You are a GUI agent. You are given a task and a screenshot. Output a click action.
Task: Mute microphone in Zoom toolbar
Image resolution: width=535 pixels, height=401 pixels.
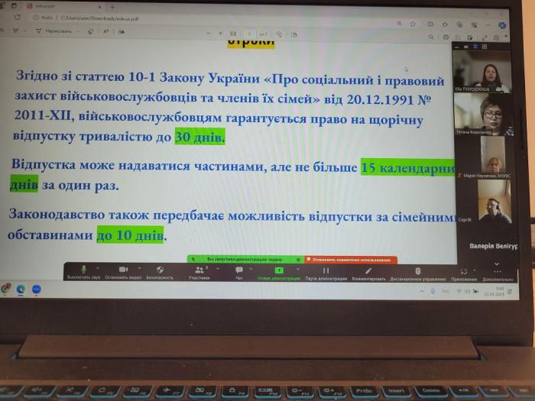[83, 270]
